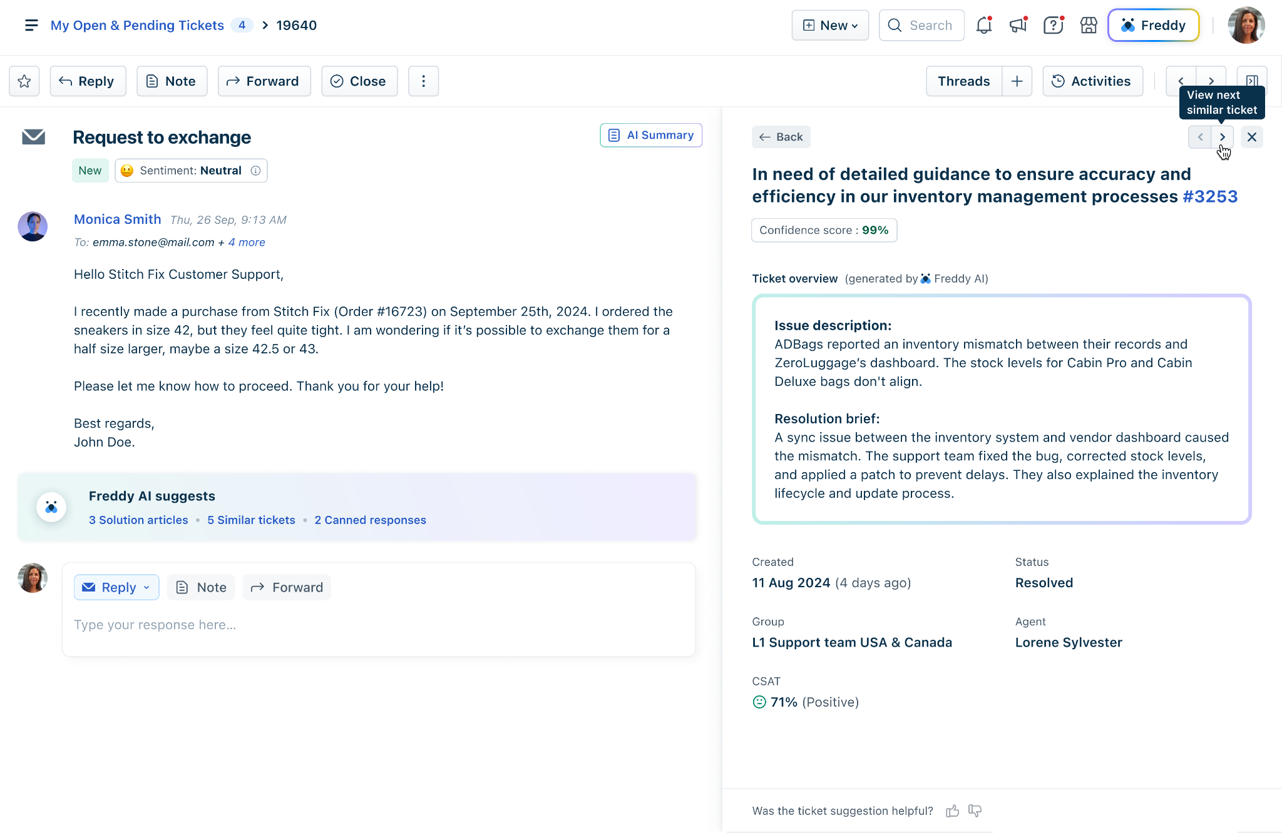Image resolution: width=1282 pixels, height=833 pixels.
Task: Expand the Reply type dropdown in editor
Action: 146,587
